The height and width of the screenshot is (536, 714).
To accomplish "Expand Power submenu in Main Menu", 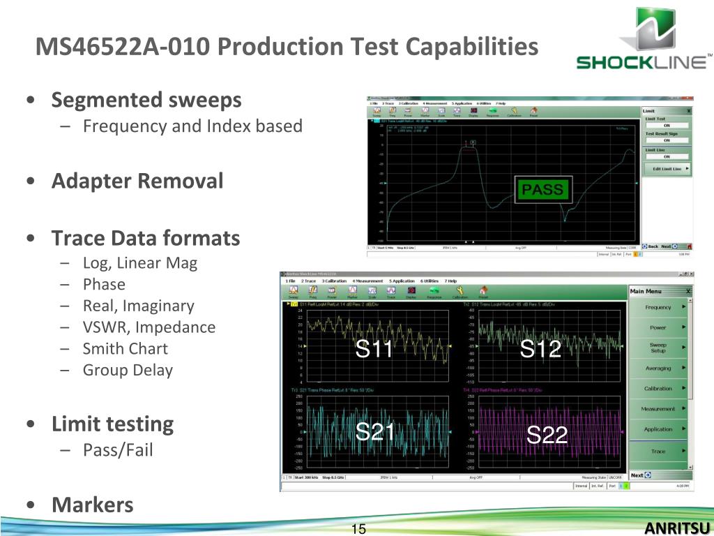I will (658, 327).
